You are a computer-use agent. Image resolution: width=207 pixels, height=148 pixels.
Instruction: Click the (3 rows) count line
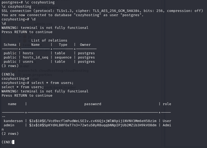pos(10,66)
